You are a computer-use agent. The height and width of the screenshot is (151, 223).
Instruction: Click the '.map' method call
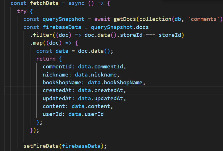pos(36,43)
